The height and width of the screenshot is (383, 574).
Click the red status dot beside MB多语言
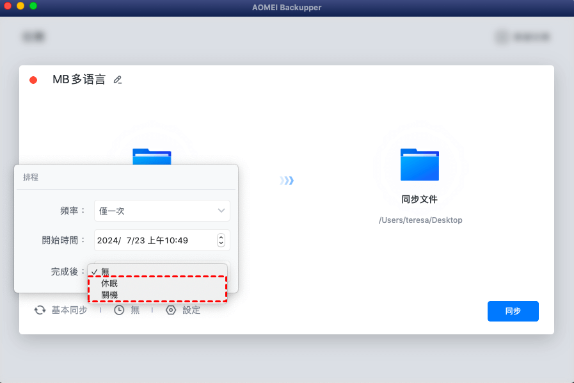[33, 80]
